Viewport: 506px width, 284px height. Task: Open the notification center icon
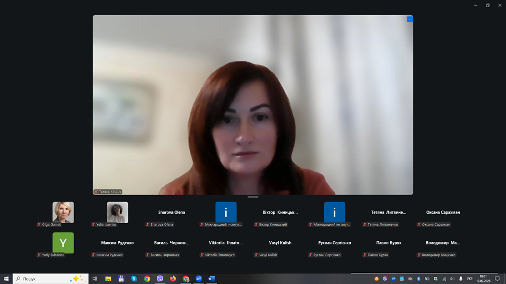(x=497, y=278)
